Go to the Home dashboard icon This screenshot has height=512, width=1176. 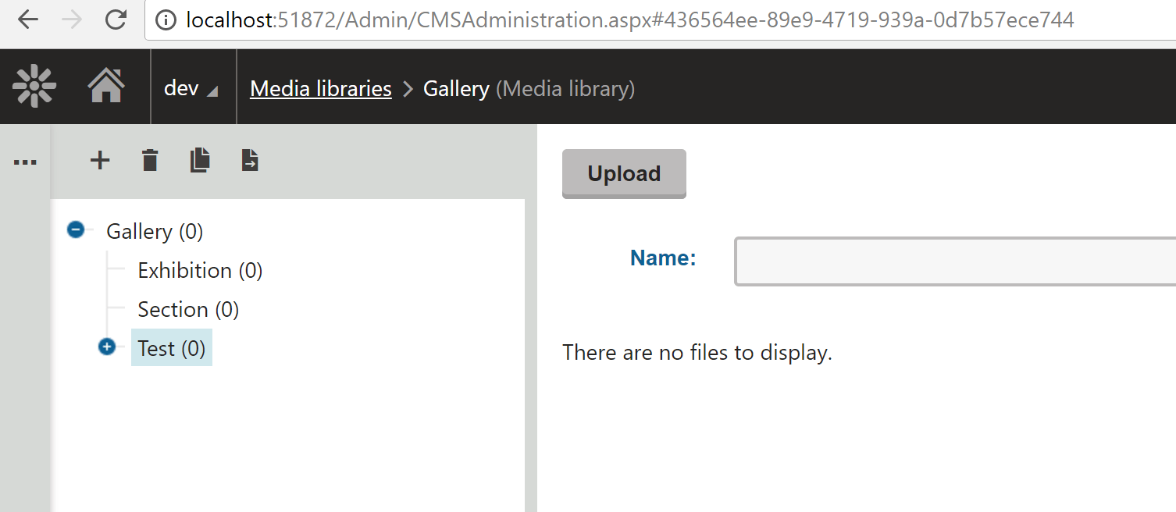click(x=106, y=87)
